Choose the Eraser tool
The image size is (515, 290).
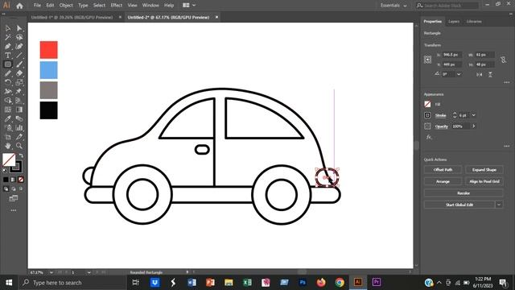(19, 73)
